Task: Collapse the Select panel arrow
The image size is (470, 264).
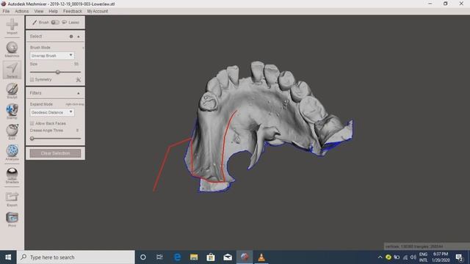Action: [x=79, y=36]
